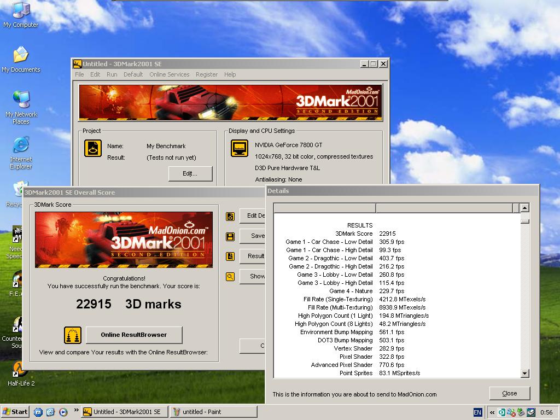Click system clock showing 0:56
560x420 pixels.
[x=546, y=412]
